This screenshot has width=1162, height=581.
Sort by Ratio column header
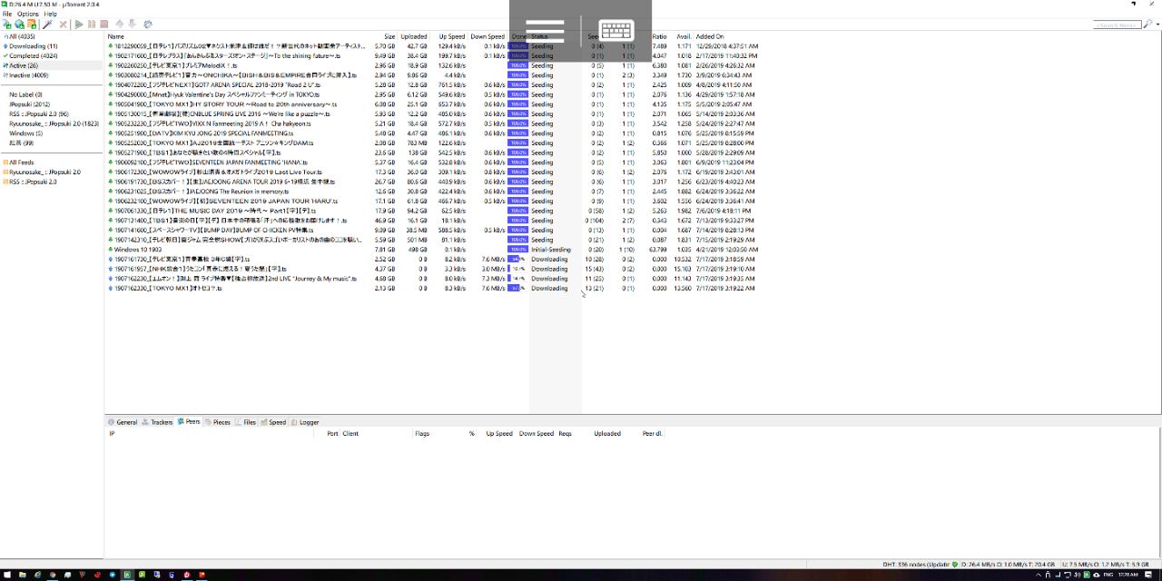659,37
